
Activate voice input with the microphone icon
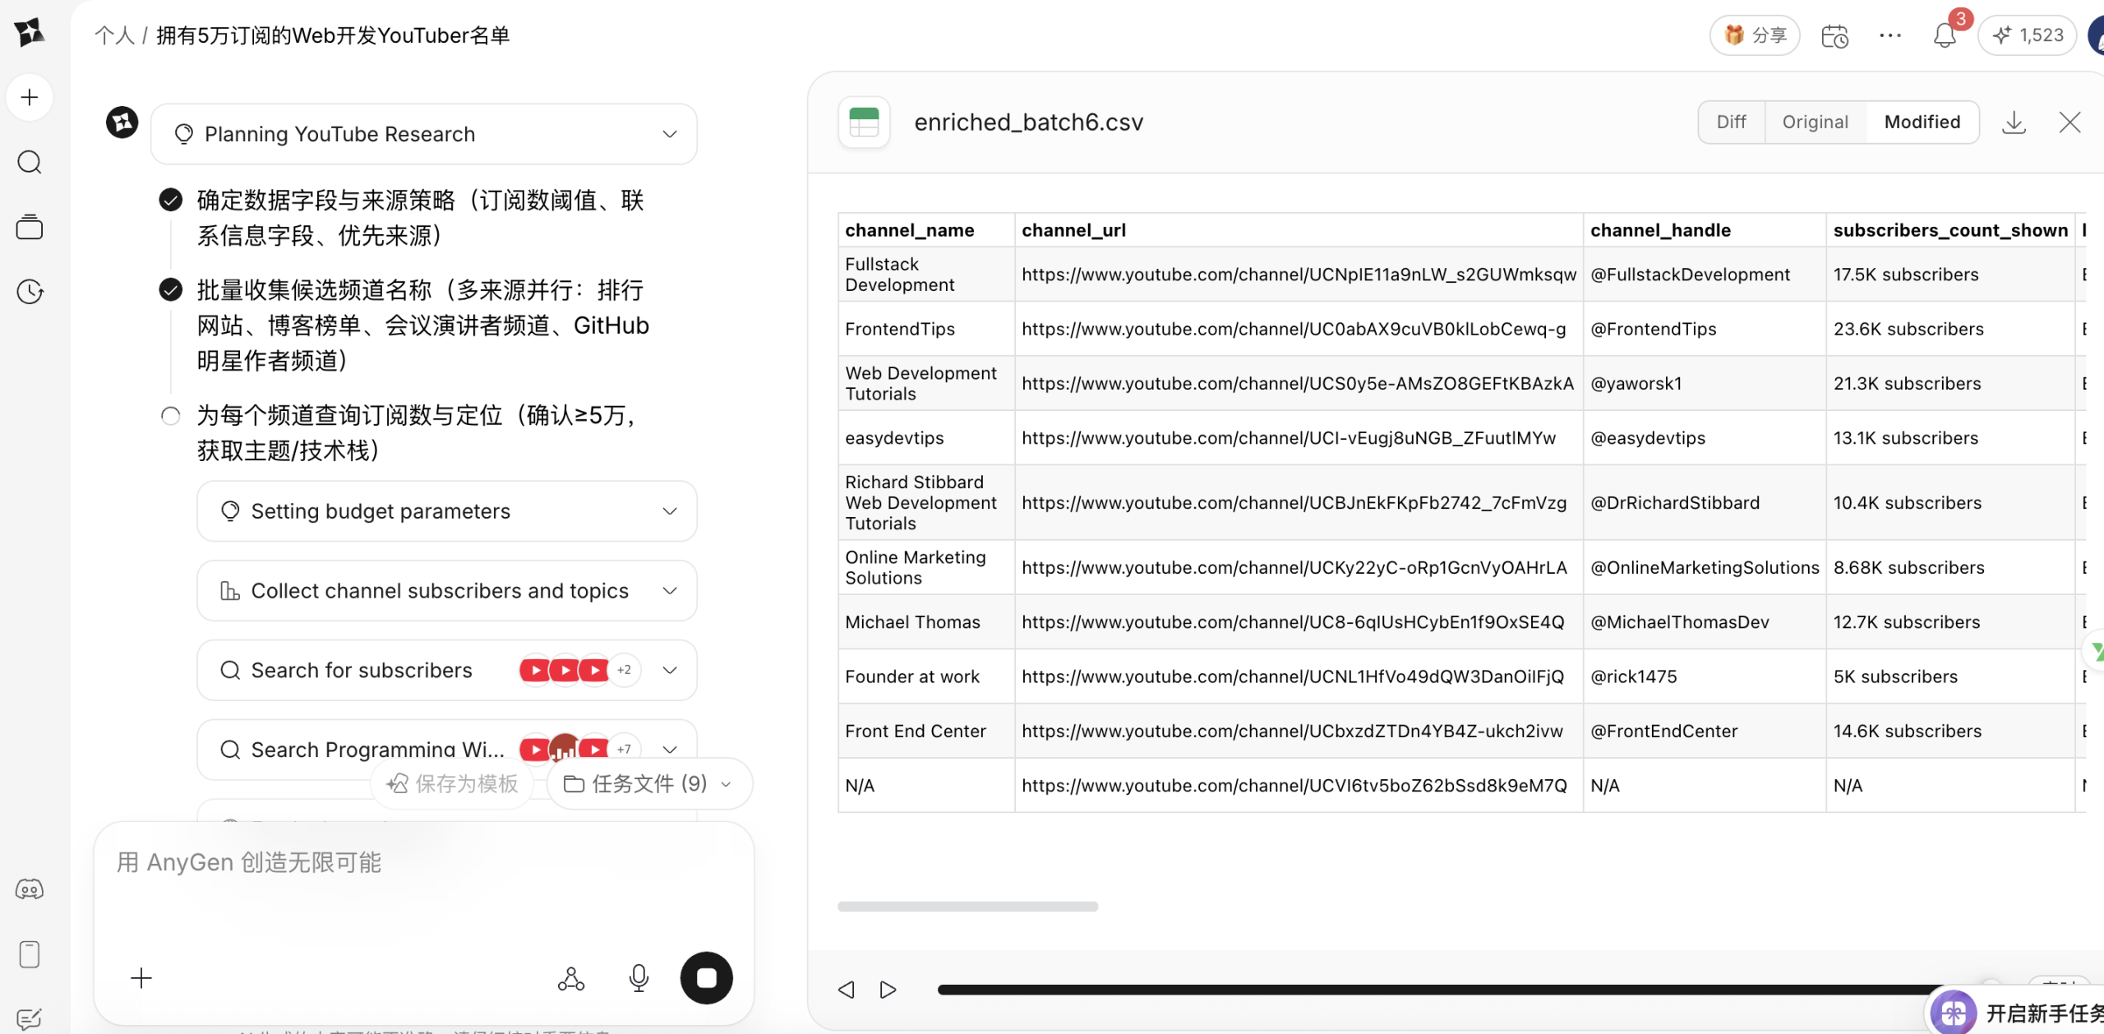coord(639,977)
